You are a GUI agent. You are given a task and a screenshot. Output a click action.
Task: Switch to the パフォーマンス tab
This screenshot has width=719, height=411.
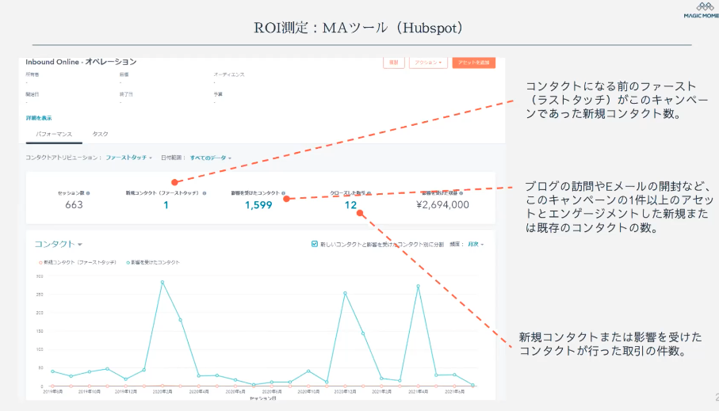(54, 135)
